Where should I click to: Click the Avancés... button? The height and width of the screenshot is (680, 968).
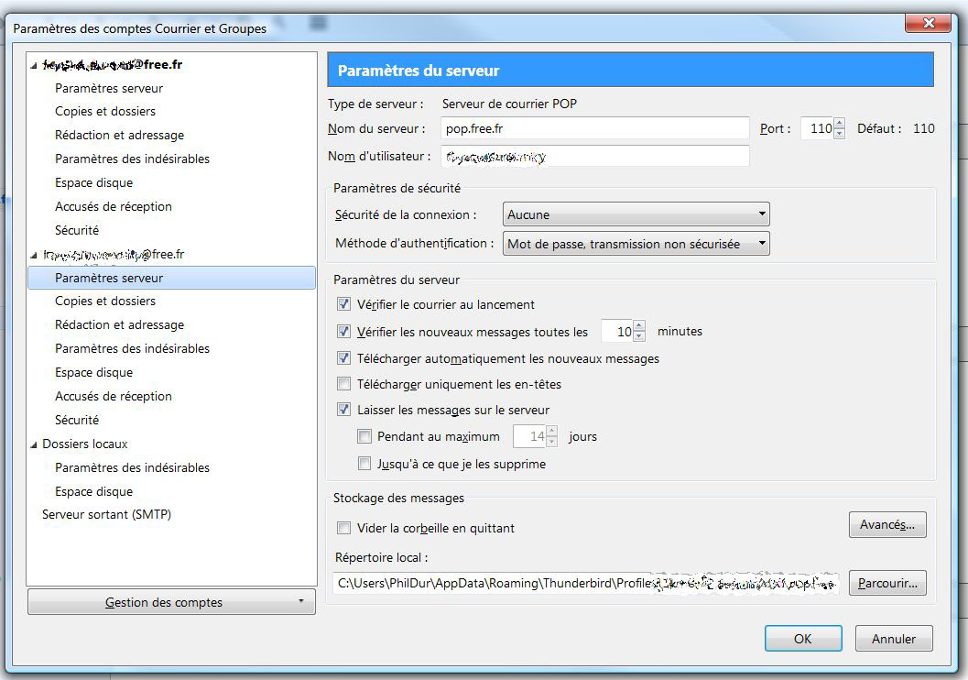887,524
